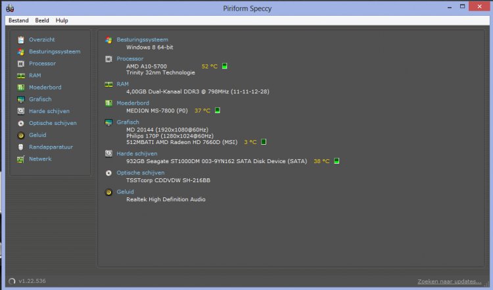Screen dimensions: 493x290
Task: Click the Processor chip icon in summary panel
Action: [x=108, y=59]
